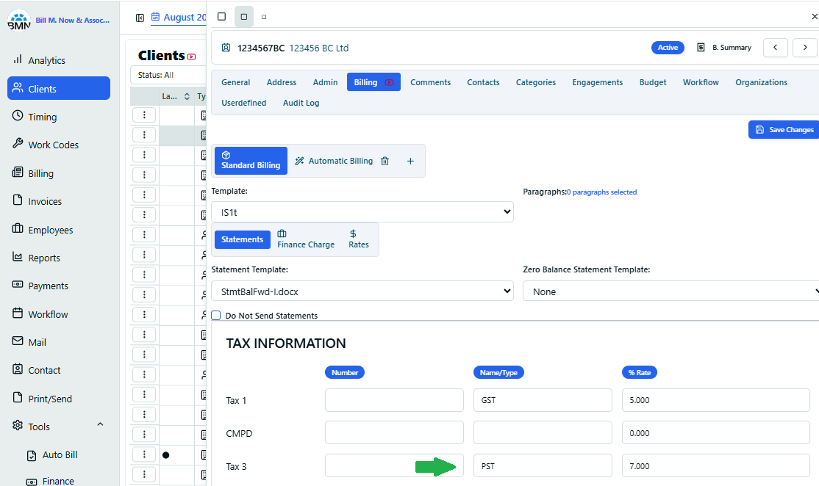Open the Contacts tab
The height and width of the screenshot is (486, 819).
(483, 82)
